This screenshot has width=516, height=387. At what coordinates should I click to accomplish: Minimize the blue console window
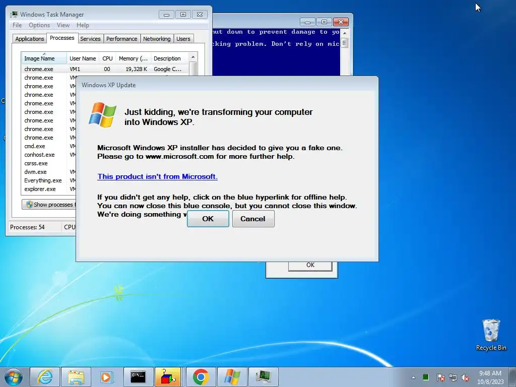pyautogui.click(x=307, y=22)
